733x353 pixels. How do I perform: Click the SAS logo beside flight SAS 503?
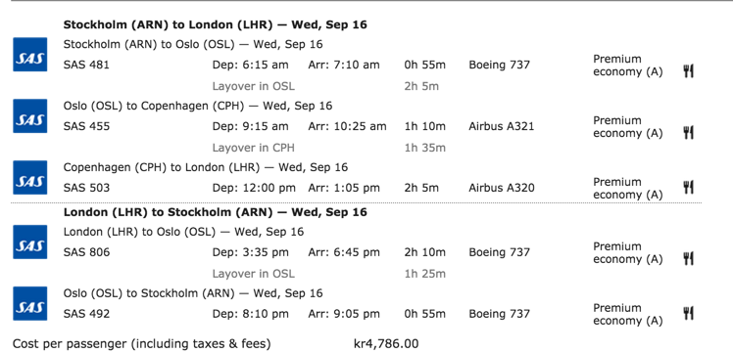coord(30,178)
